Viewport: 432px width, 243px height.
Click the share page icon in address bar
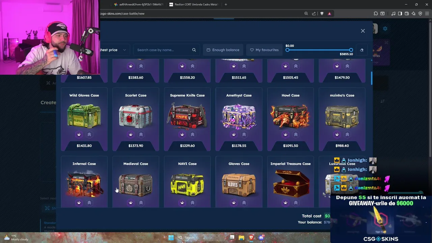(x=314, y=13)
